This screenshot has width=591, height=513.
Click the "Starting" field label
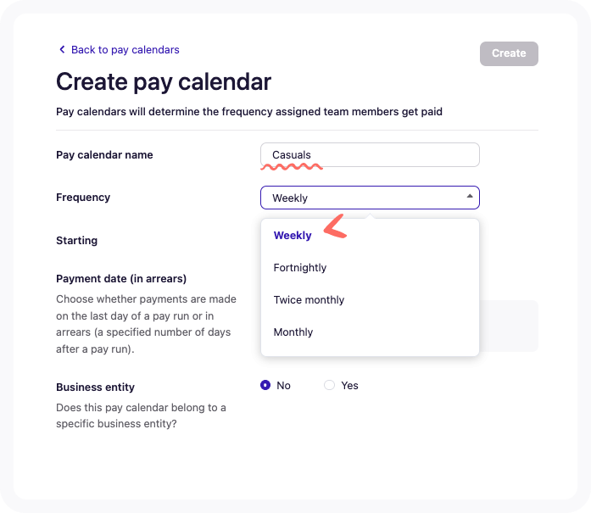pyautogui.click(x=76, y=241)
